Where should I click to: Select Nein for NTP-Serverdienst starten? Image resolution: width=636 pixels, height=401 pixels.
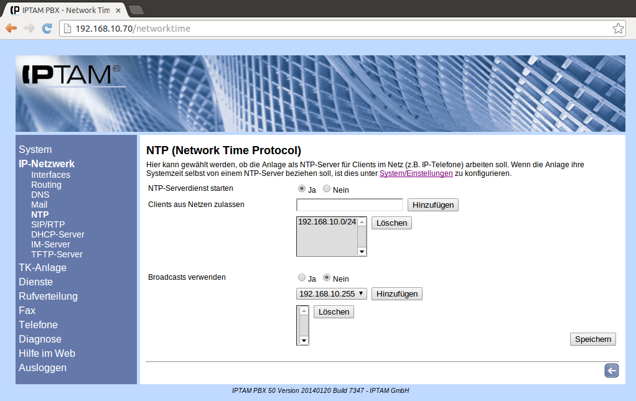coord(327,189)
